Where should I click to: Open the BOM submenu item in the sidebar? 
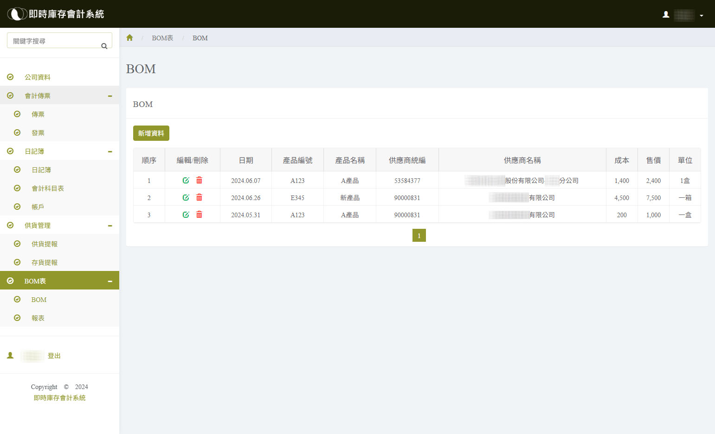click(x=39, y=300)
